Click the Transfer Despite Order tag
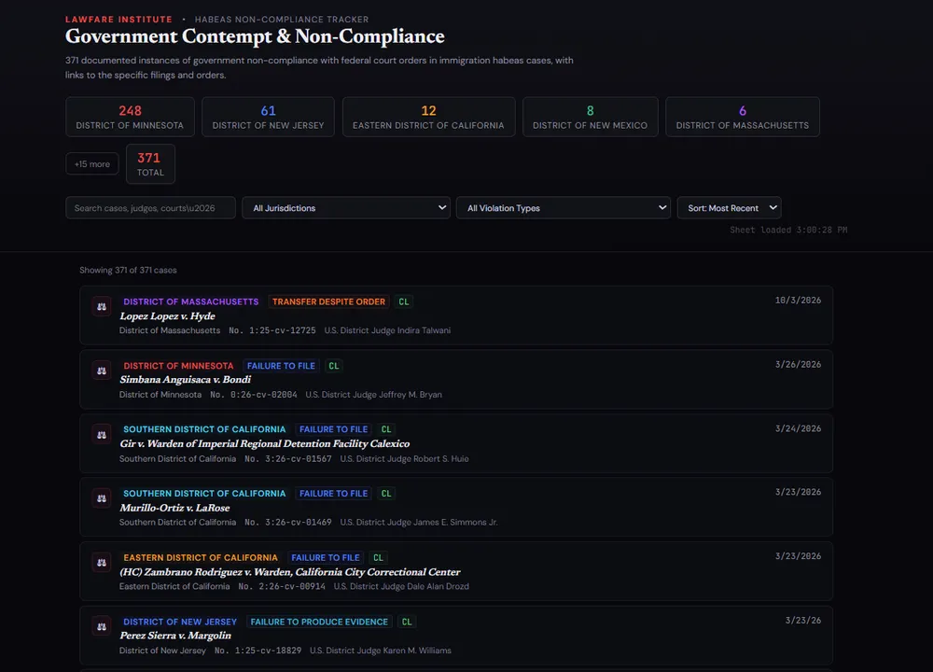 (x=328, y=301)
